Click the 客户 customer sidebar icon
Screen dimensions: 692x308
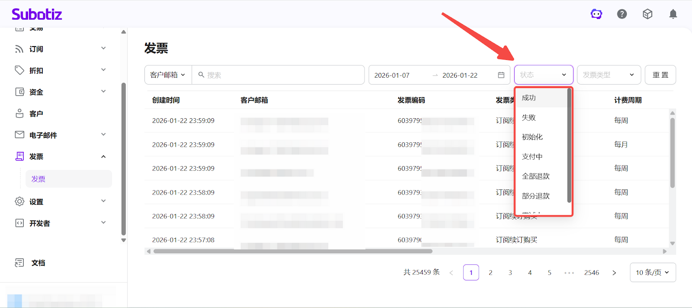19,113
